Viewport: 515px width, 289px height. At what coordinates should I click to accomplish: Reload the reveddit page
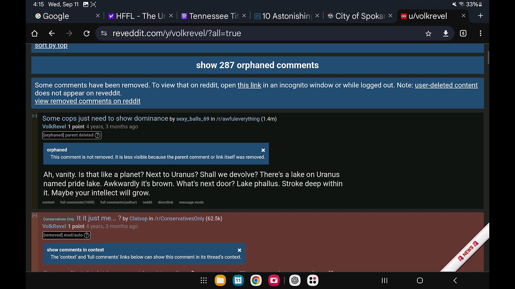tap(86, 33)
